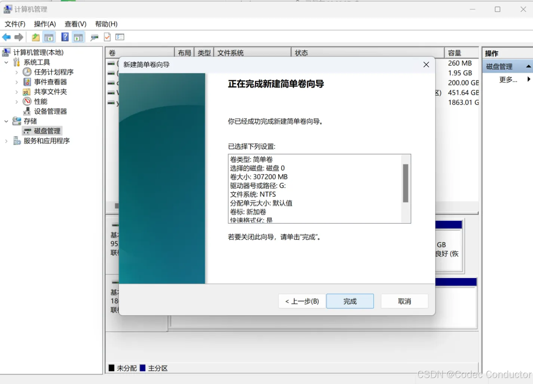This screenshot has height=384, width=533.
Task: Click the drive icon in the 260 MB volume row
Action: [111, 64]
